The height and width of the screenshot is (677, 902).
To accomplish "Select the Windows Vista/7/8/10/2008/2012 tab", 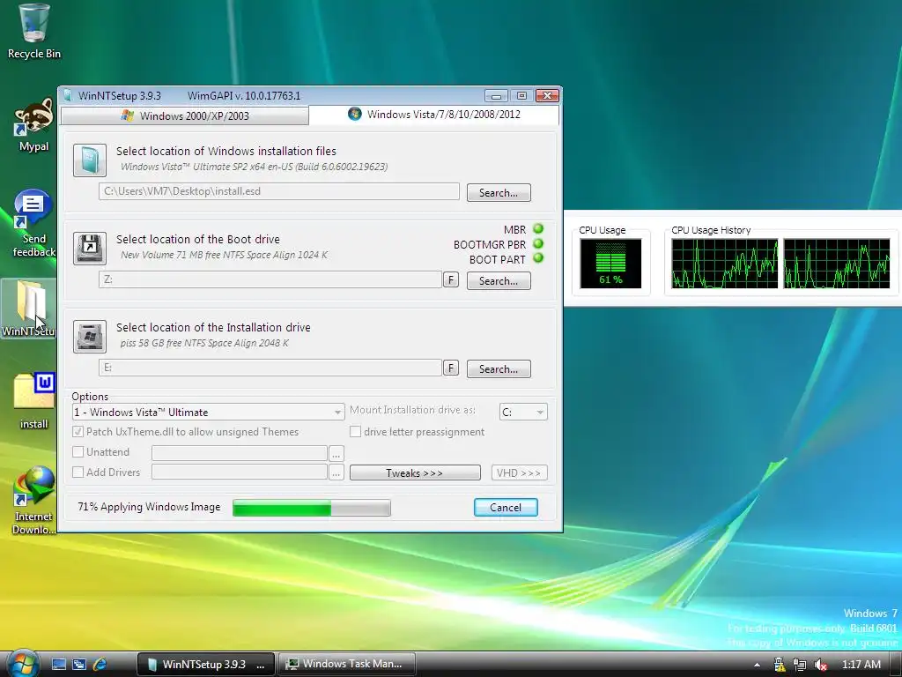I will coord(433,114).
